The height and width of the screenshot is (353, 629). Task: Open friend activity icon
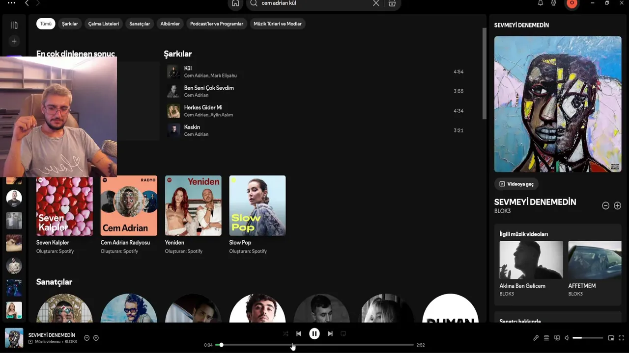click(x=554, y=3)
